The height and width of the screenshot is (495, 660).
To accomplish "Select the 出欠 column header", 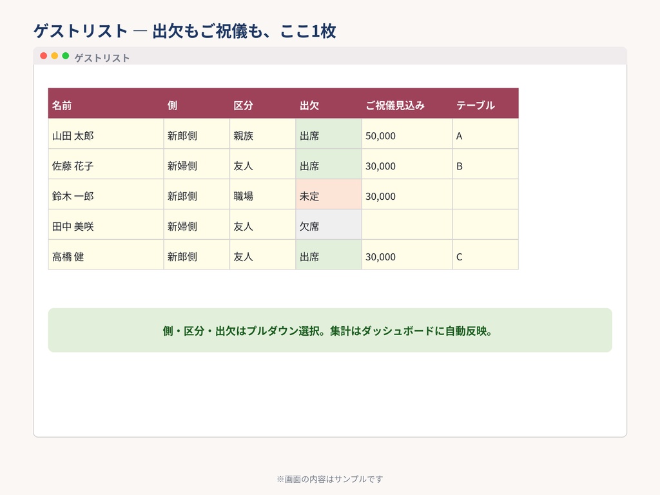I will [329, 104].
